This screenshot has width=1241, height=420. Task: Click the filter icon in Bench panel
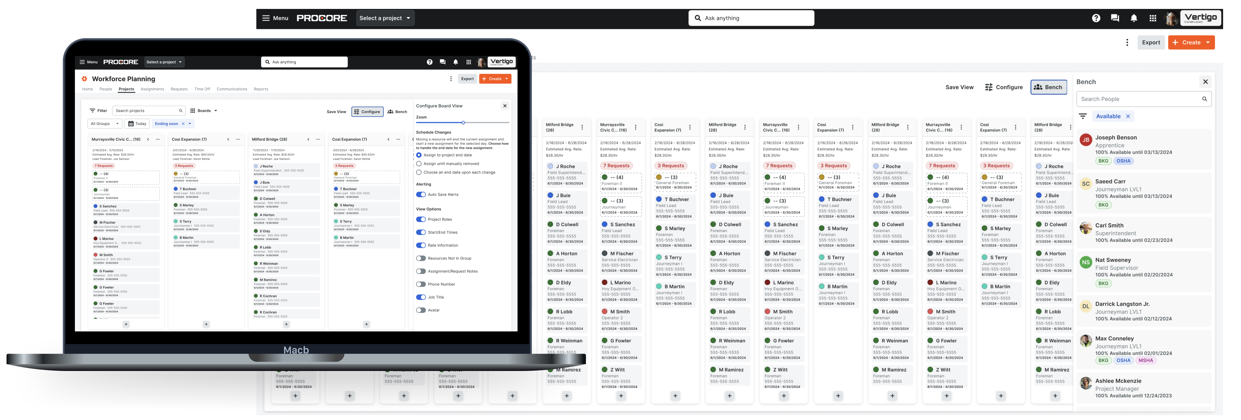tap(1083, 116)
